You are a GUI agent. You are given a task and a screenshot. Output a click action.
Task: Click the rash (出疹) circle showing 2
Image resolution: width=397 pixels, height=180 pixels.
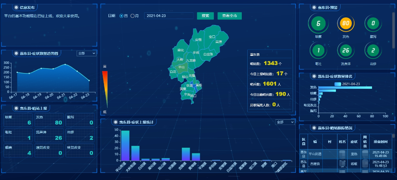pyautogui.click(x=373, y=50)
